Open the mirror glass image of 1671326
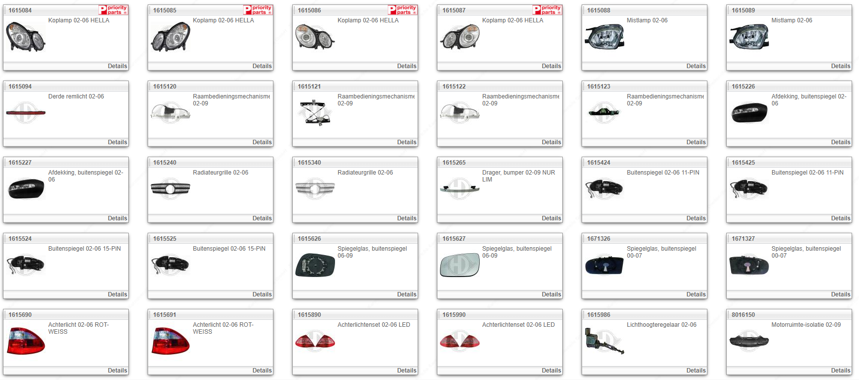The height and width of the screenshot is (380, 859). [x=604, y=266]
